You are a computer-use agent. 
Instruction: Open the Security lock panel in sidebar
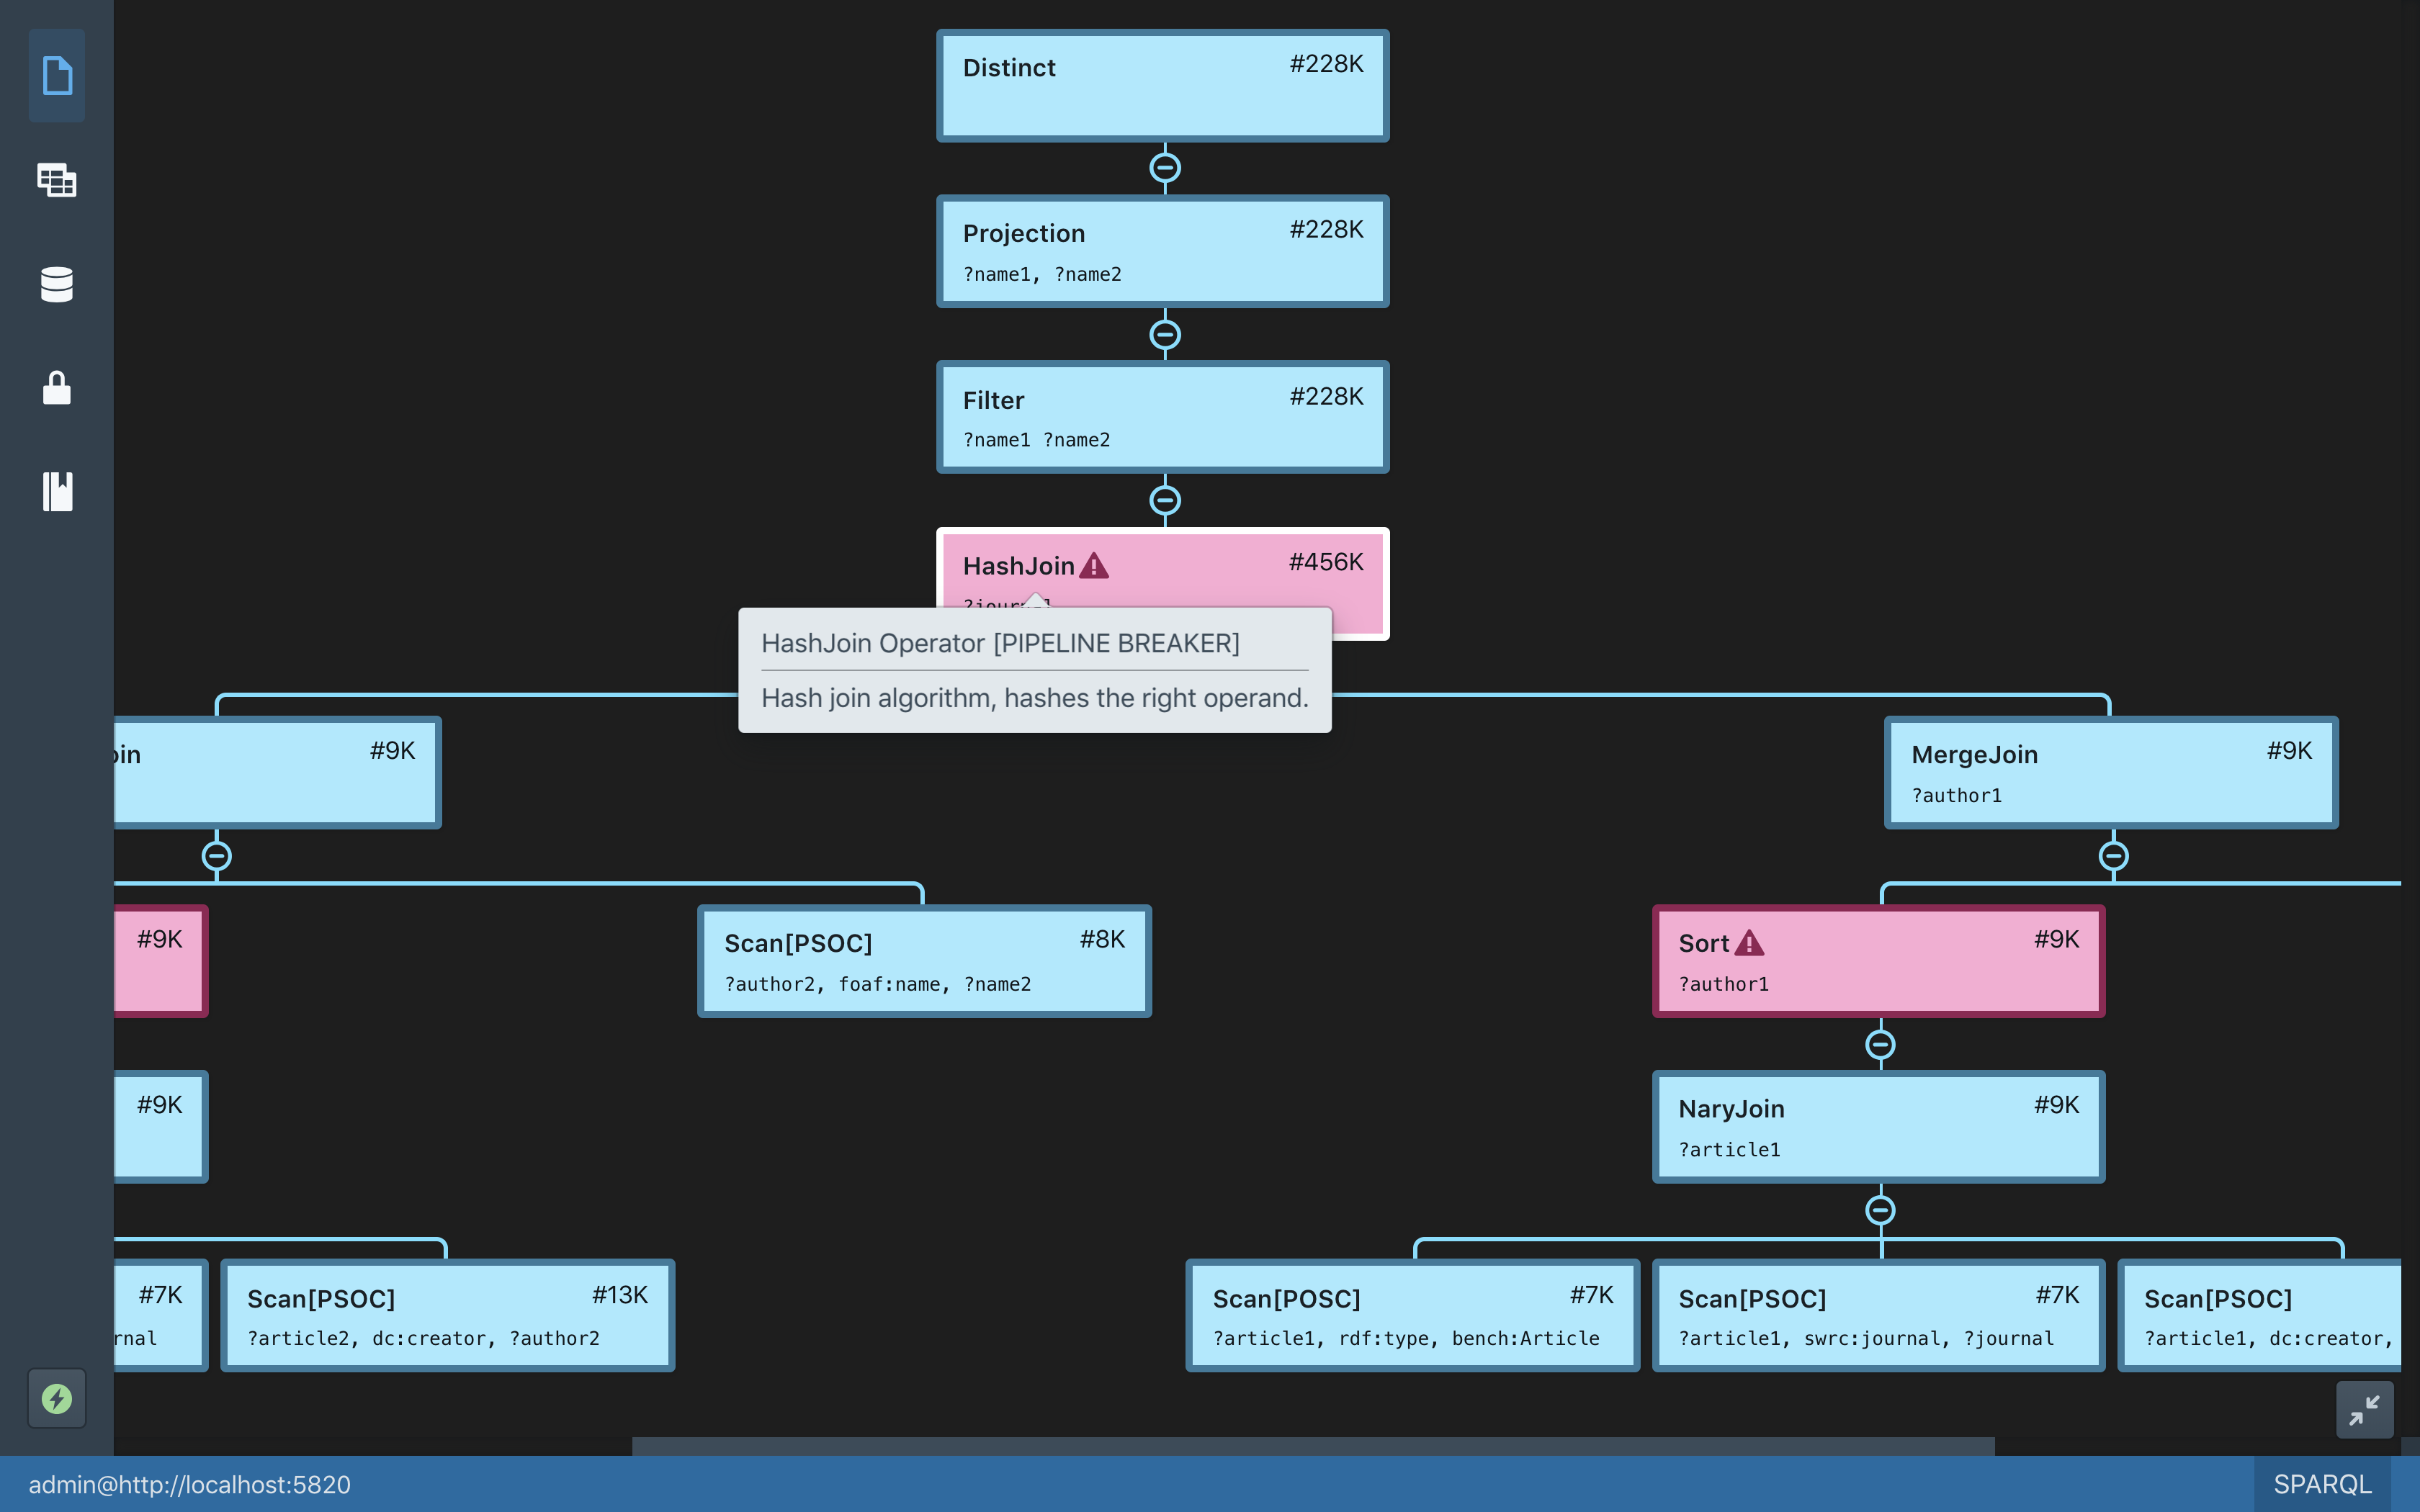coord(56,388)
